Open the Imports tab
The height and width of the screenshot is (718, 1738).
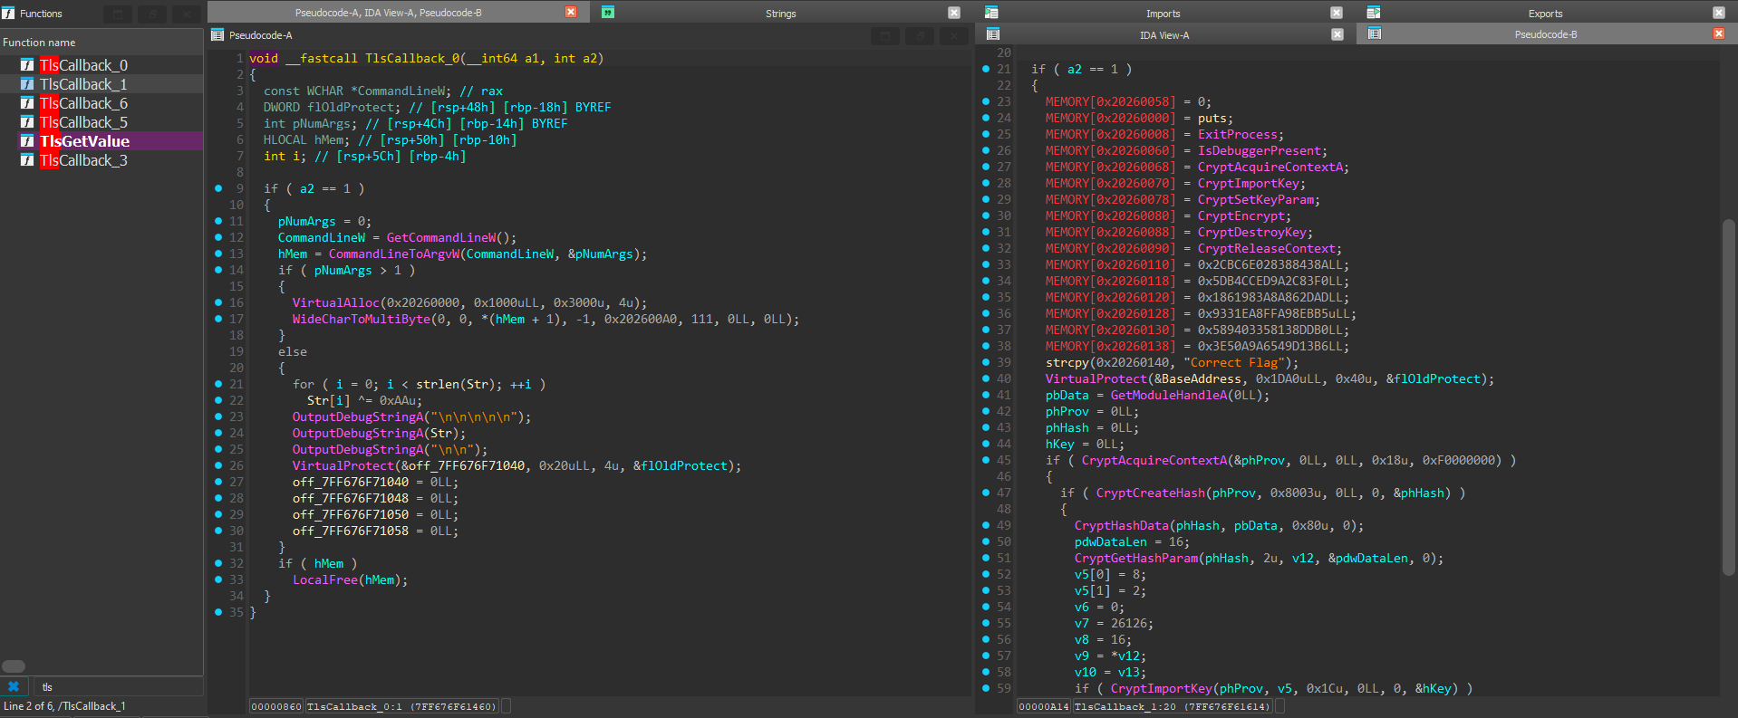click(1163, 13)
